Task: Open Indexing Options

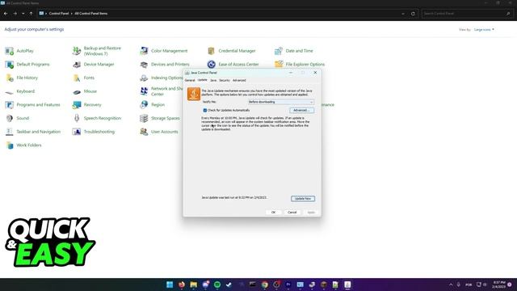Action: pyautogui.click(x=162, y=78)
